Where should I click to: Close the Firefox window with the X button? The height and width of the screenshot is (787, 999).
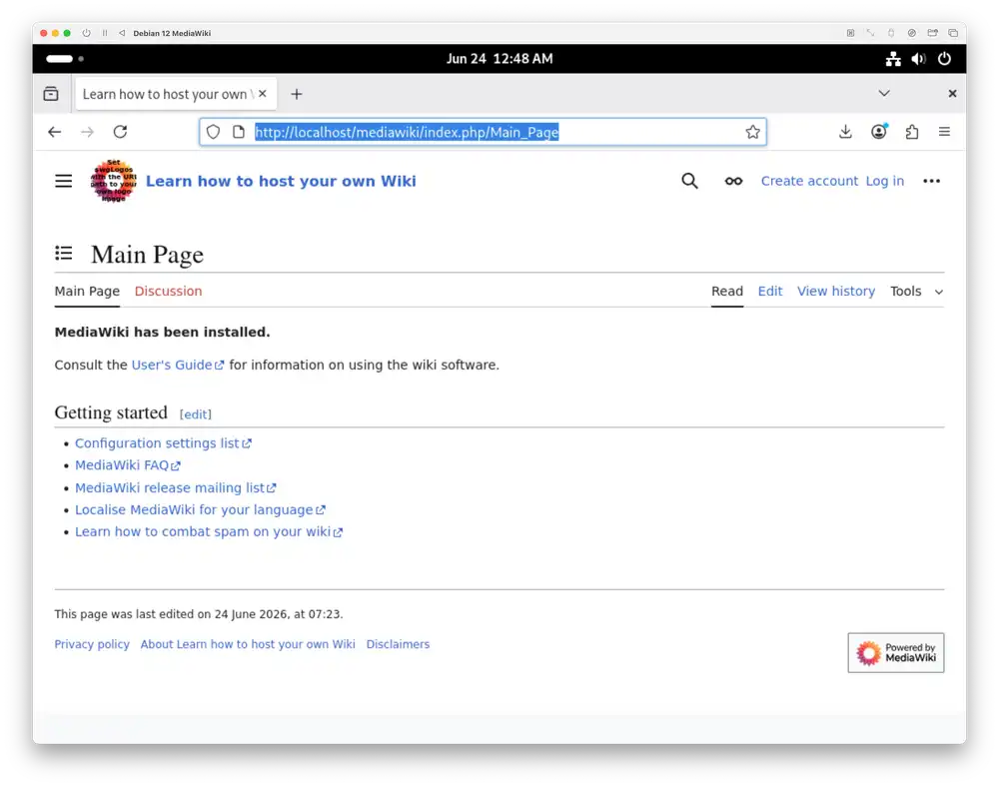pos(952,94)
